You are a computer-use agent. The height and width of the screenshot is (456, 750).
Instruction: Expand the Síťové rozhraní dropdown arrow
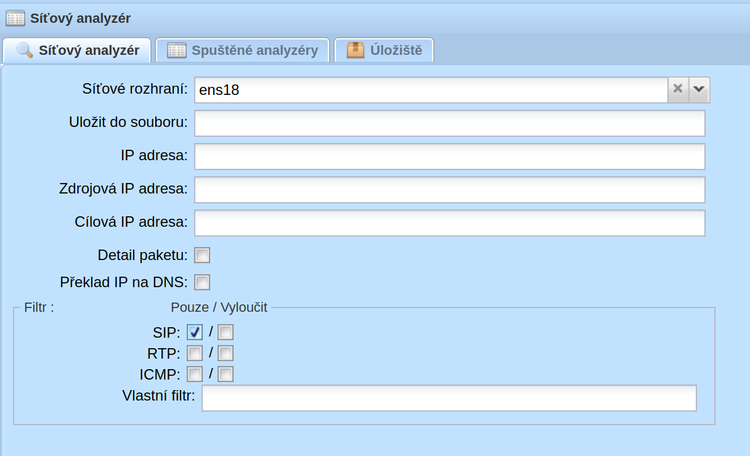click(x=699, y=89)
